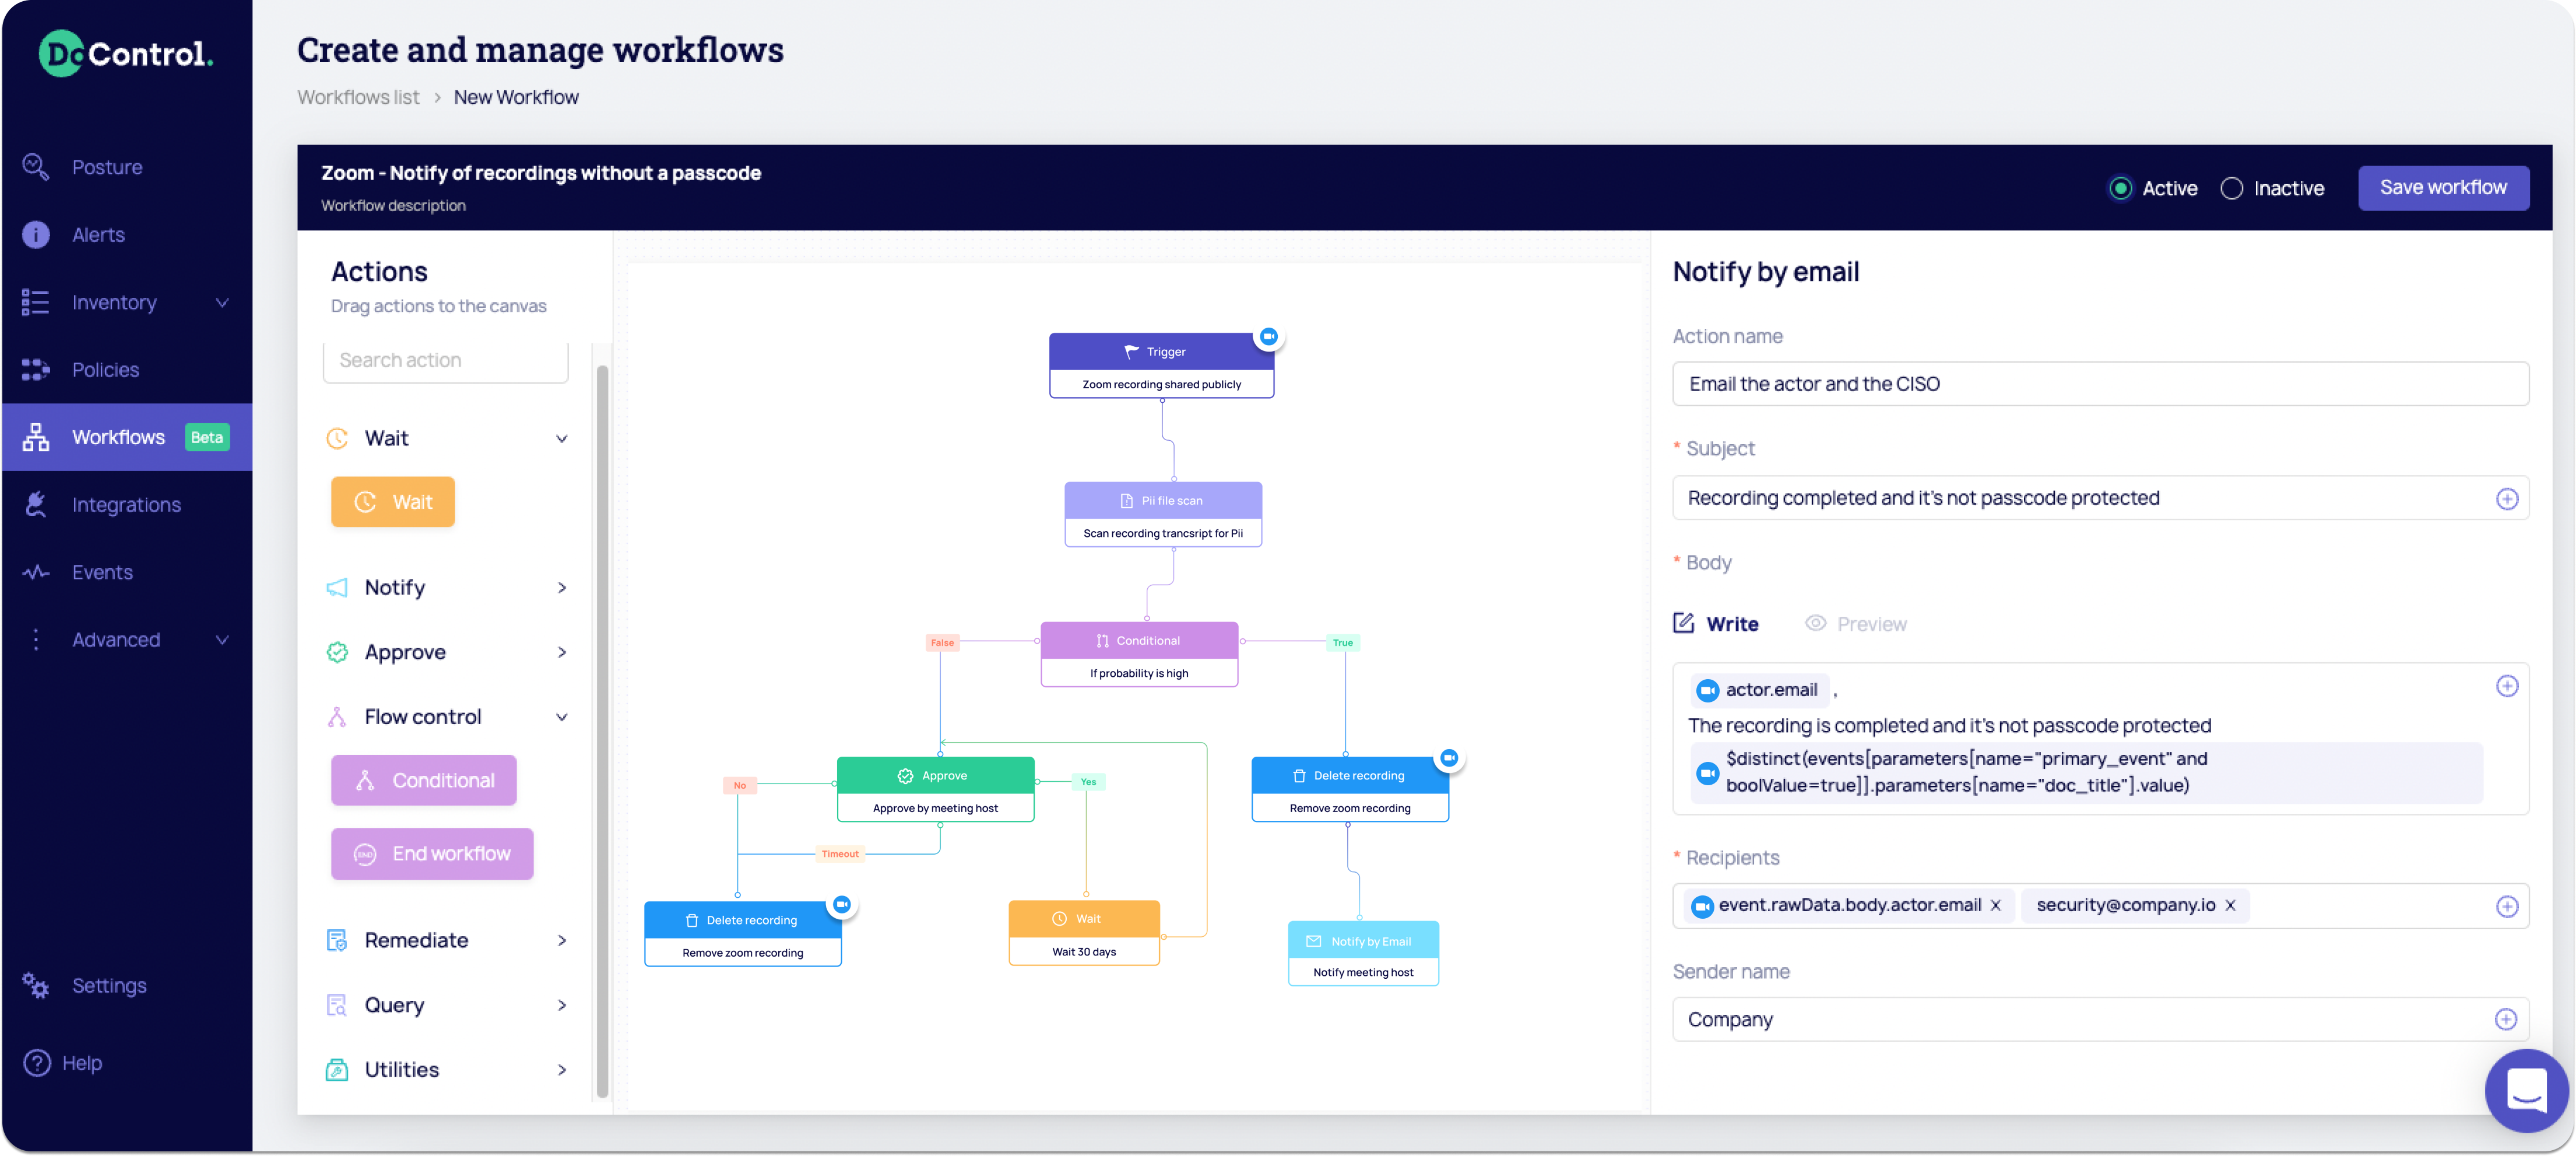Select the Conditional node on canvas
Screen dimensions: 2576x1156
1139,655
